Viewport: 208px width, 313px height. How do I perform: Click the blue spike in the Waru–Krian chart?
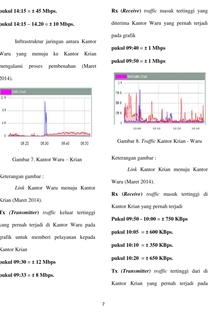click(46, 119)
